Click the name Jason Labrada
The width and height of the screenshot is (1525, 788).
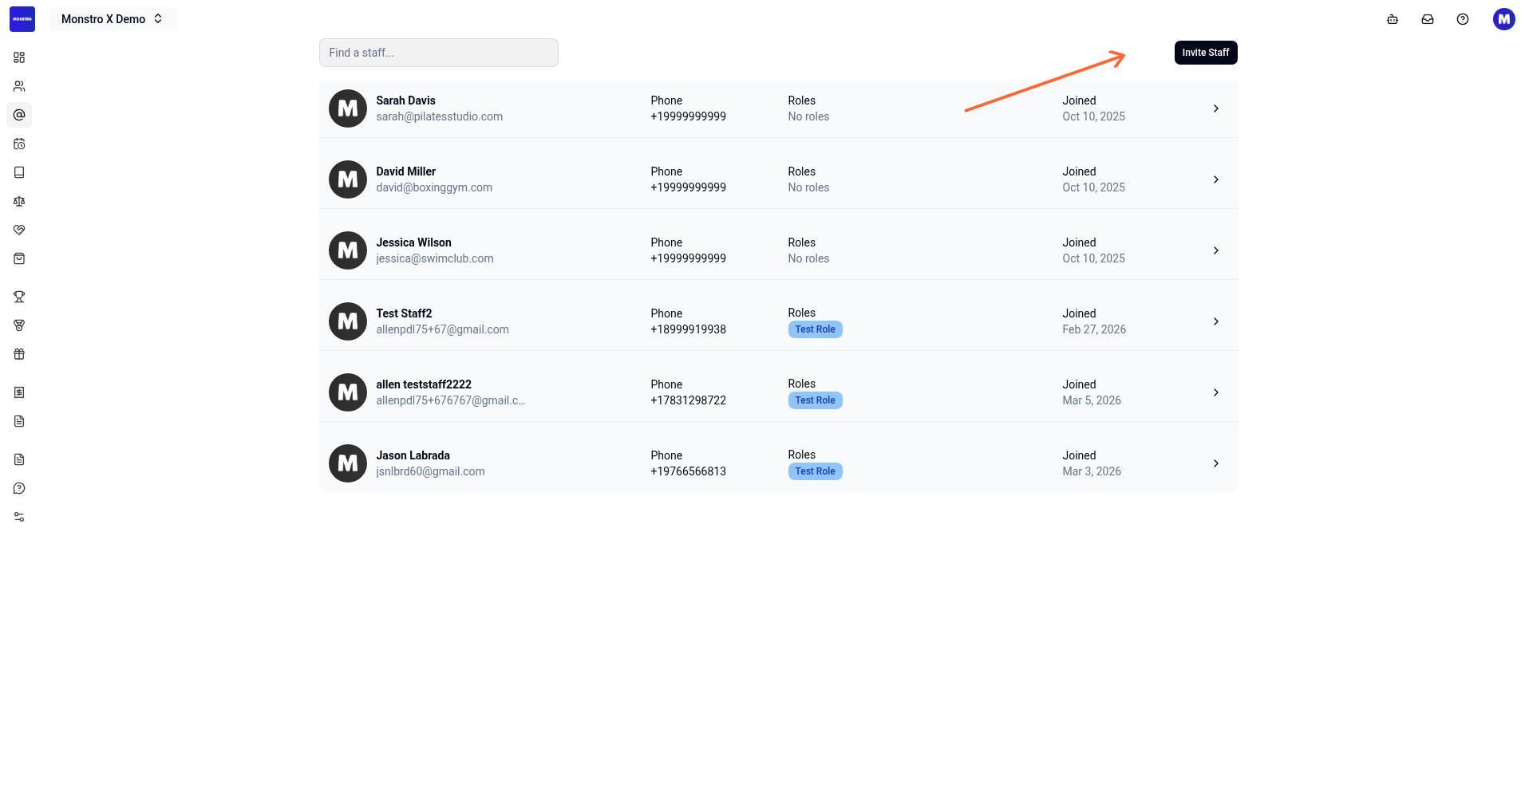click(x=413, y=455)
